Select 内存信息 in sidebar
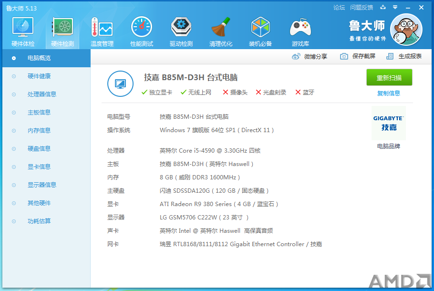 pos(47,130)
